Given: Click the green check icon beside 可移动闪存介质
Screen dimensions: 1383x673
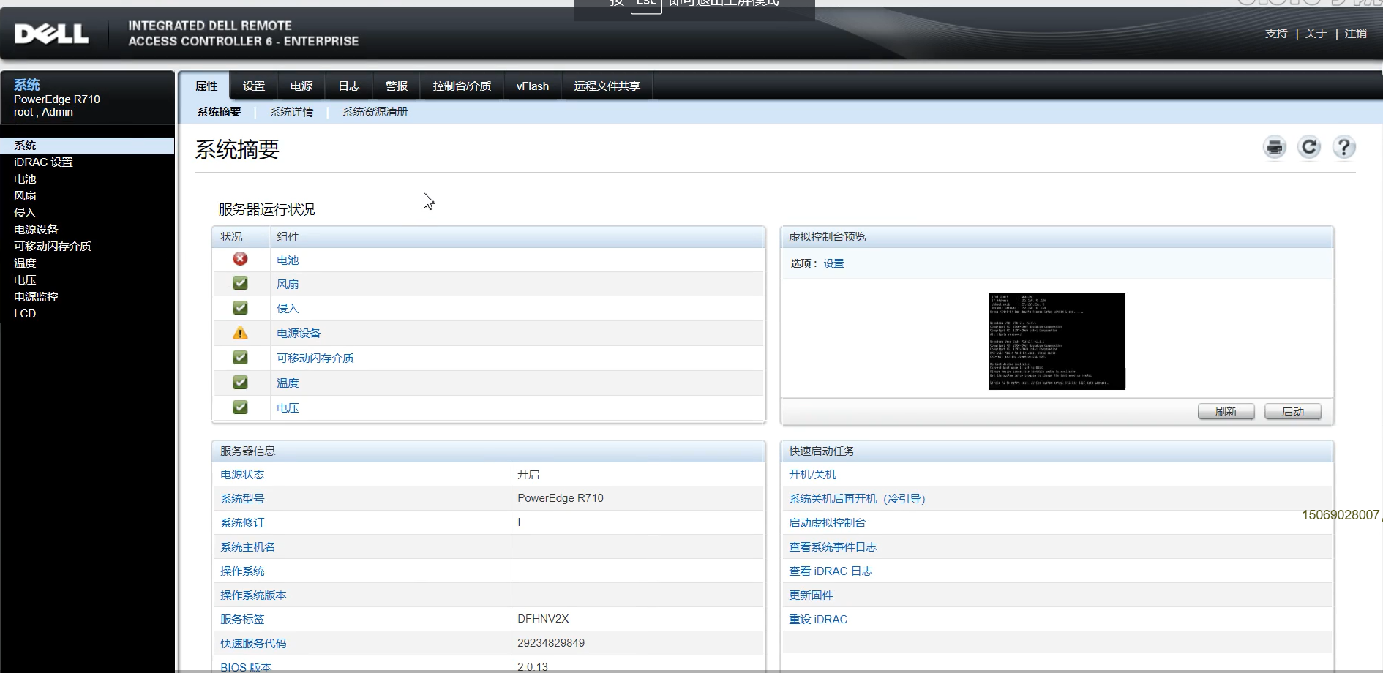Looking at the screenshot, I should (x=240, y=358).
